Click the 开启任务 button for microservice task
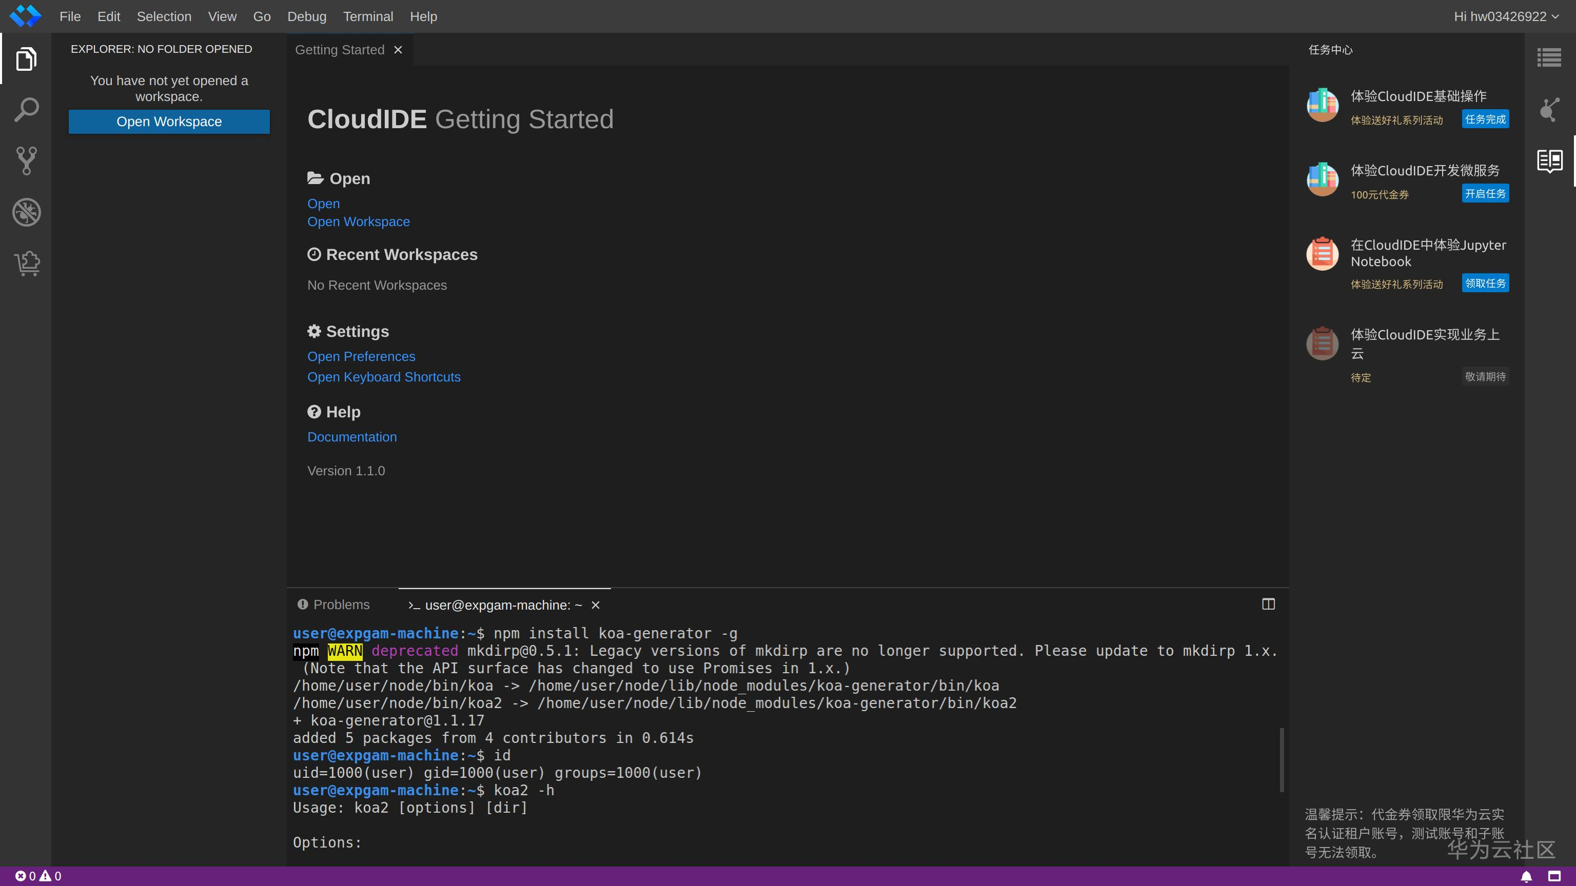Viewport: 1576px width, 886px height. tap(1485, 193)
